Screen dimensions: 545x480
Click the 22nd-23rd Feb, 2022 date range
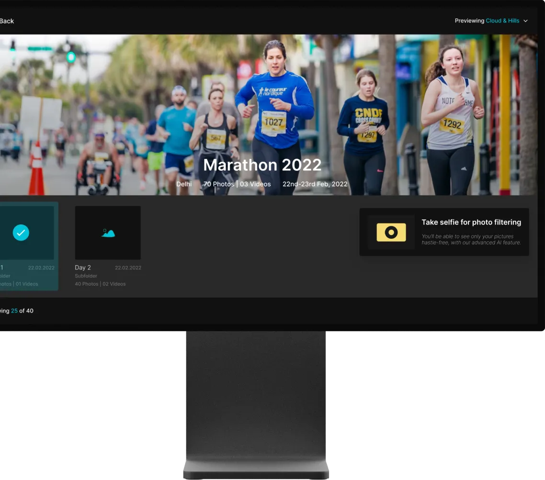click(315, 184)
